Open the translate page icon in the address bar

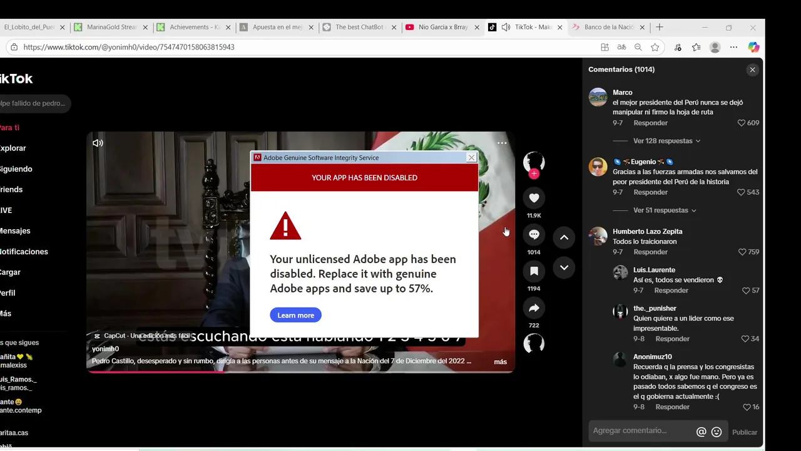pos(621,47)
